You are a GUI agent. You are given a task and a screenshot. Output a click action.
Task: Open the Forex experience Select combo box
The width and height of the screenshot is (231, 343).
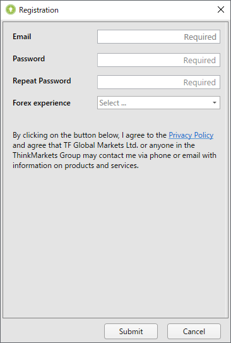click(x=158, y=102)
